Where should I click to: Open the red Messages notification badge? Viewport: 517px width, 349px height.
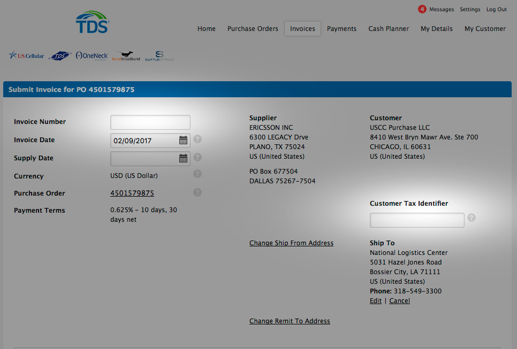coord(422,9)
